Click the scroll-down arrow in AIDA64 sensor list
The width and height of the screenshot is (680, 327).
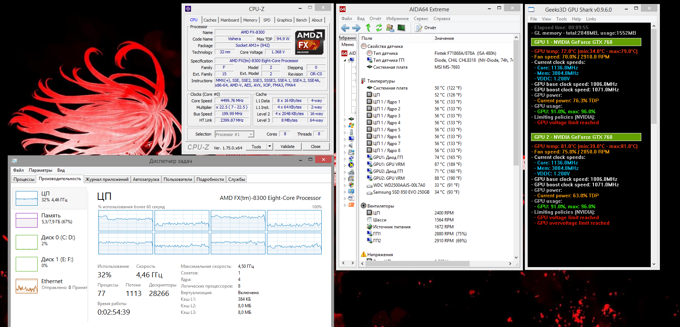(x=516, y=258)
